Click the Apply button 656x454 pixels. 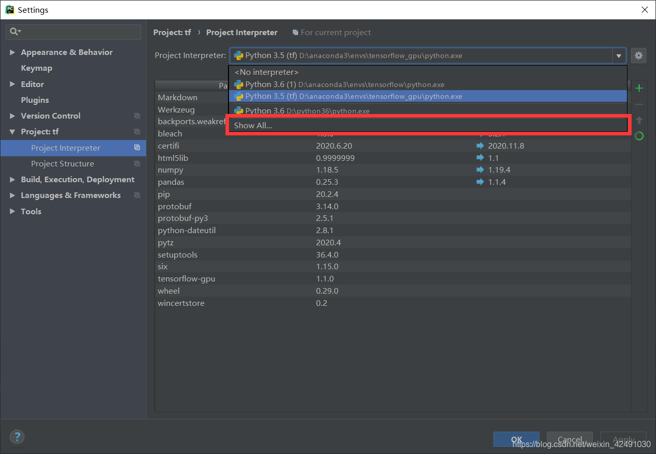(x=623, y=440)
